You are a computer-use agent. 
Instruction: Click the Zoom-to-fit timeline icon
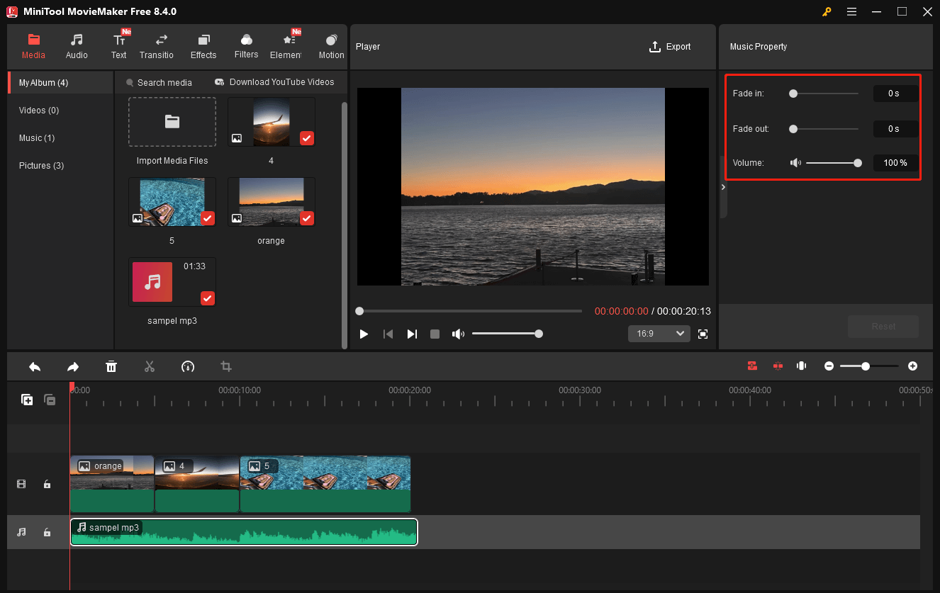[801, 366]
